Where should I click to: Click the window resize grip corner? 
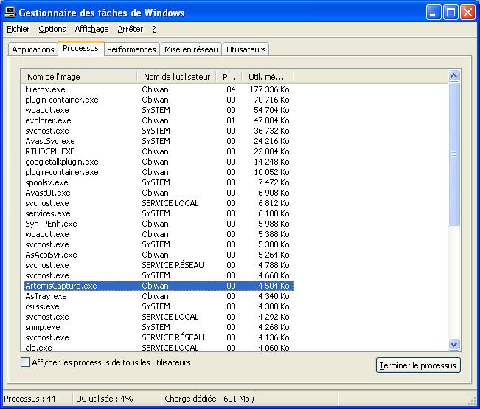click(473, 401)
